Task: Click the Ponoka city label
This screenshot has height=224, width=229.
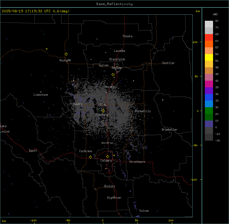Action: pyautogui.click(x=128, y=36)
